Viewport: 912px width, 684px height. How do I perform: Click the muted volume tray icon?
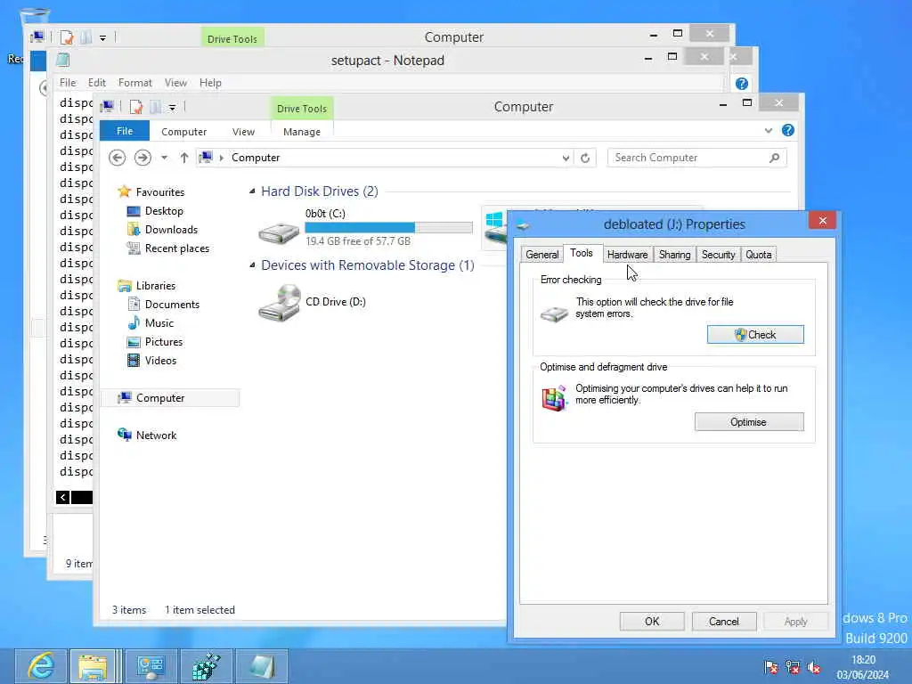[814, 667]
